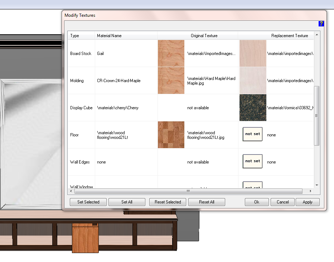Screen dimensions: 334x262
Task: Cancel the Modify Textures dialog
Action: click(x=282, y=202)
